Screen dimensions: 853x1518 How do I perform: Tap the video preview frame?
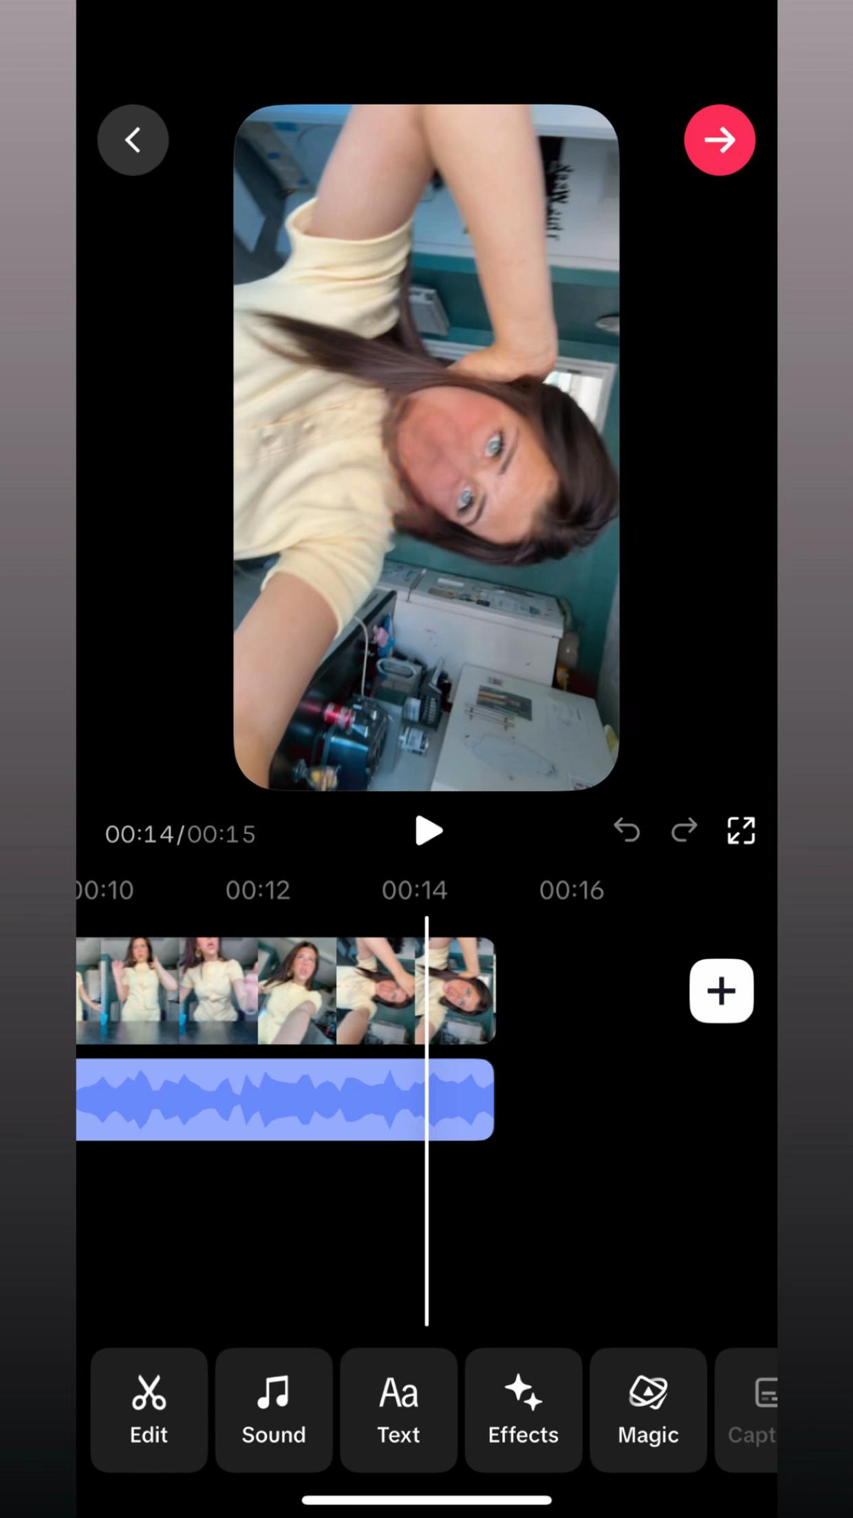coord(426,447)
